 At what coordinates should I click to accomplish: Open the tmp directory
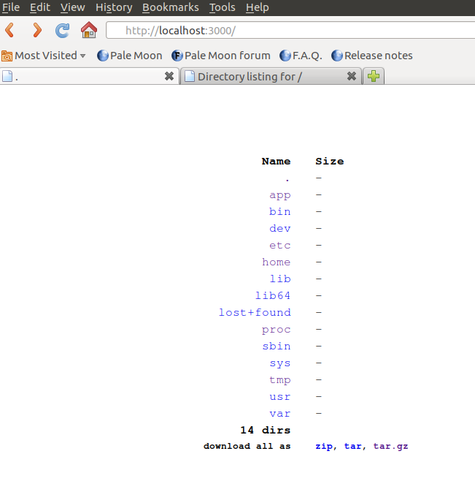pyautogui.click(x=280, y=380)
